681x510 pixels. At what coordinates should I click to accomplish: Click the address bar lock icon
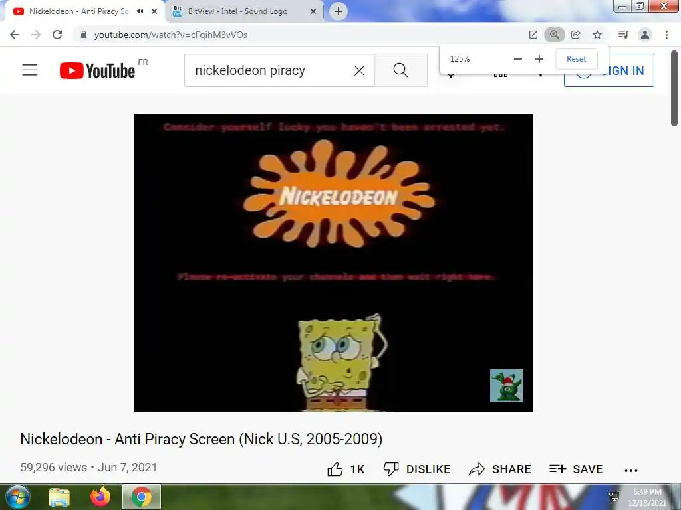(x=84, y=35)
